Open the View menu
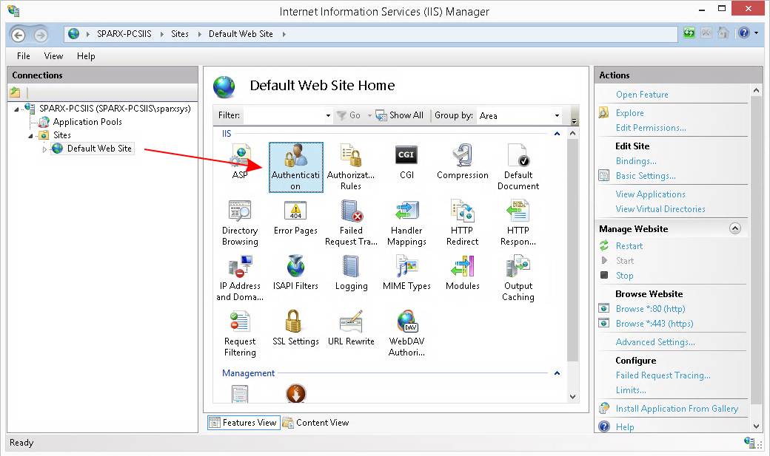The width and height of the screenshot is (770, 456). click(x=53, y=56)
